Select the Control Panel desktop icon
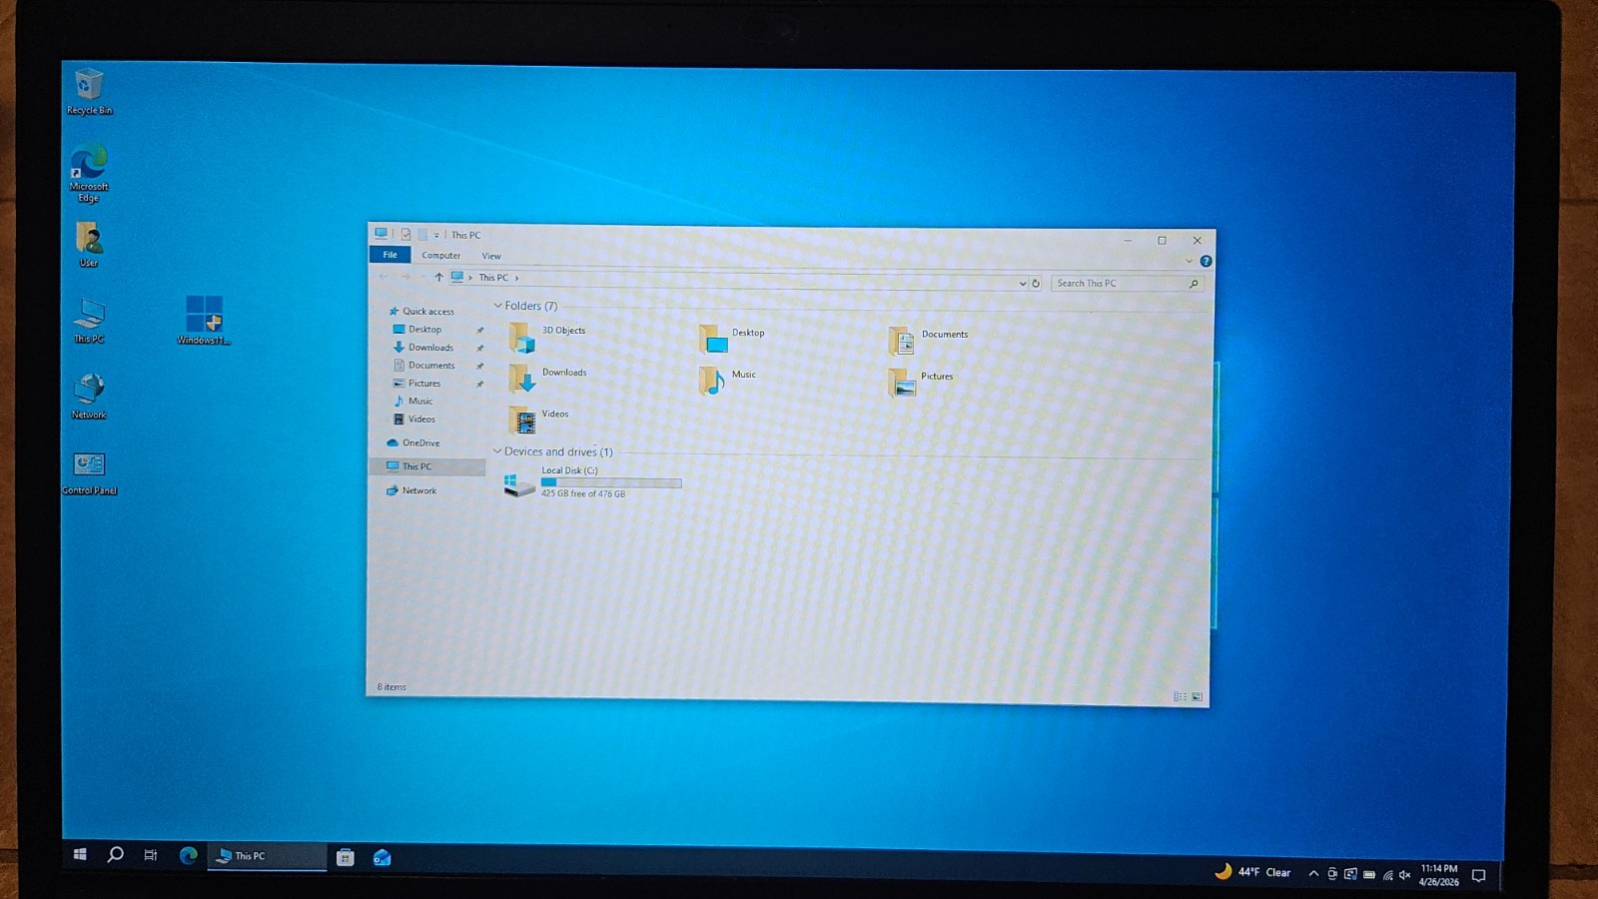The width and height of the screenshot is (1598, 899). tap(89, 473)
